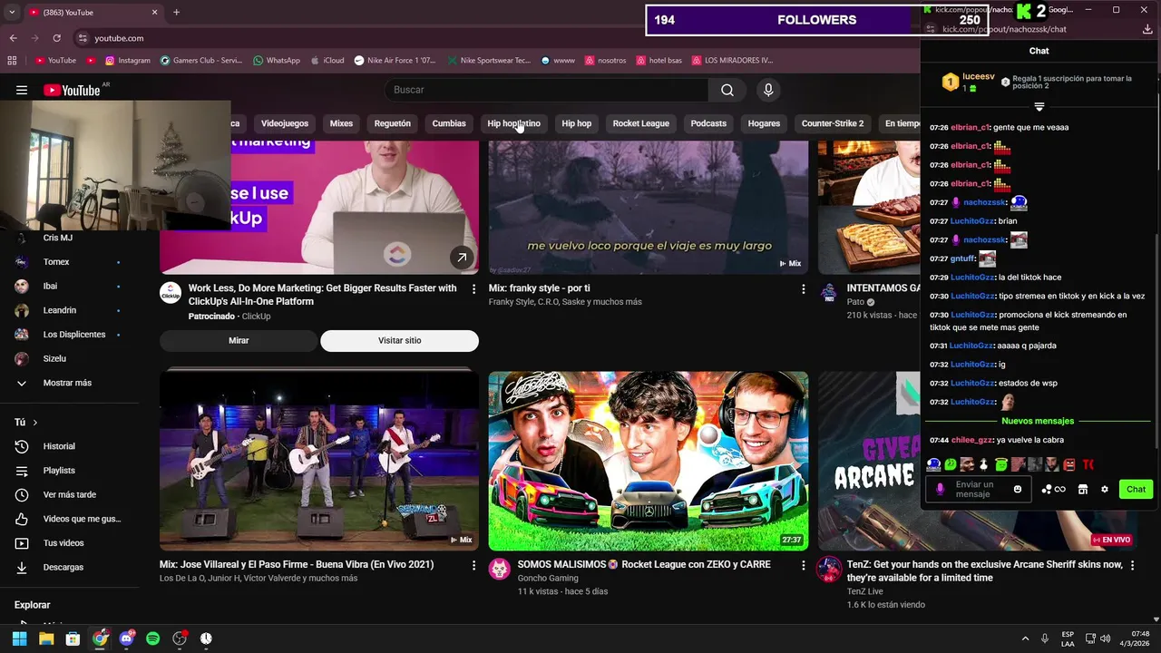Click the Kick chat message input
The height and width of the screenshot is (653, 1161).
(979, 490)
